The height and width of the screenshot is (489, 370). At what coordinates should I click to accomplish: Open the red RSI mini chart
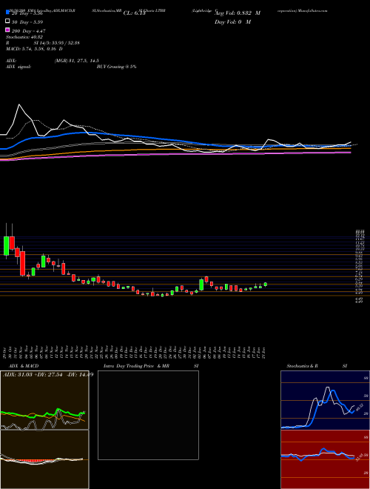coord(325,459)
